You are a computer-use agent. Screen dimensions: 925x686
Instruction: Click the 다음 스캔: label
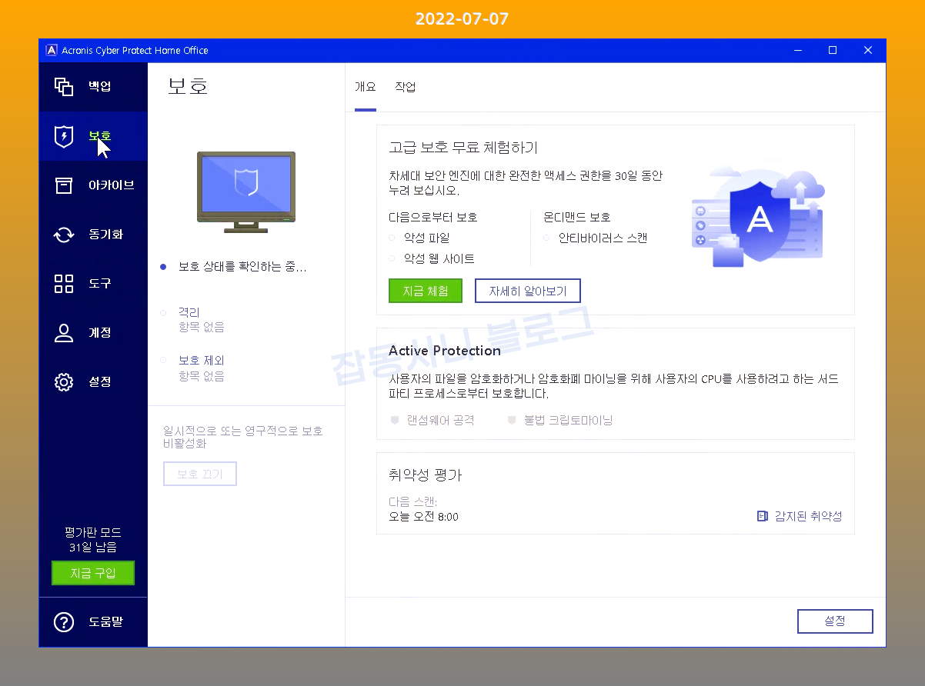coord(413,502)
